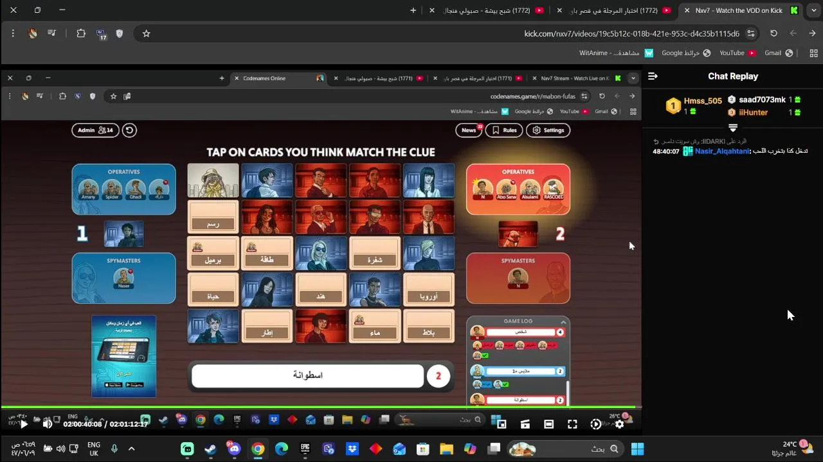823x462 pixels.
Task: Close the 'شبح بيشة' tab
Action: [x=432, y=10]
